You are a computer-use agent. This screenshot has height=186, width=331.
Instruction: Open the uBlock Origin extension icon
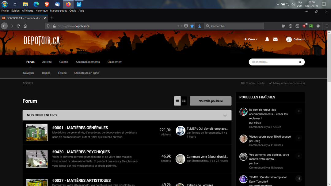click(x=304, y=26)
